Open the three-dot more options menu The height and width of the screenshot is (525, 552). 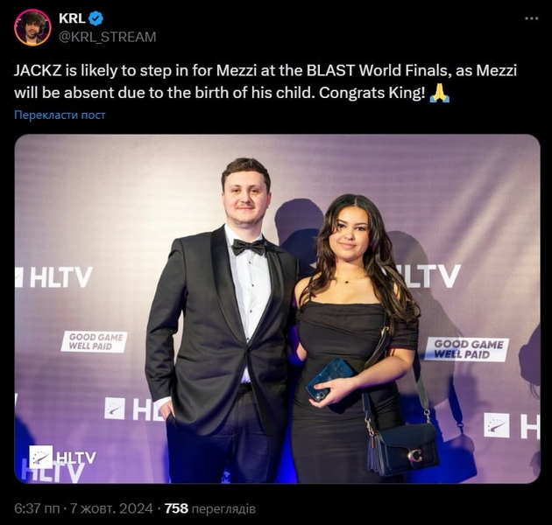click(x=532, y=18)
